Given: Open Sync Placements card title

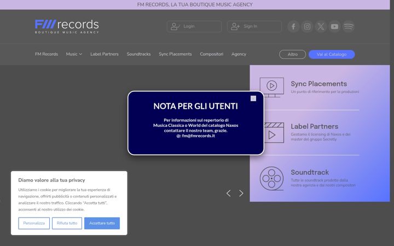Looking at the screenshot, I should pos(319,84).
